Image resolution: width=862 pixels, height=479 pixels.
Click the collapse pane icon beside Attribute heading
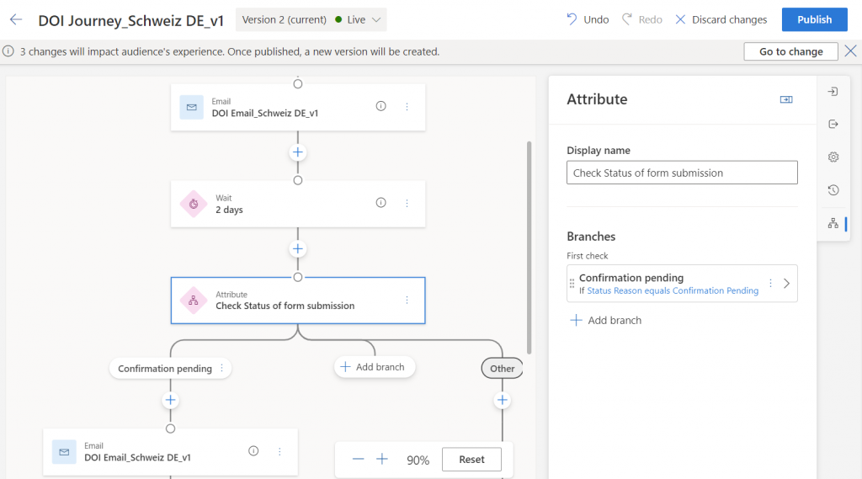(x=786, y=99)
